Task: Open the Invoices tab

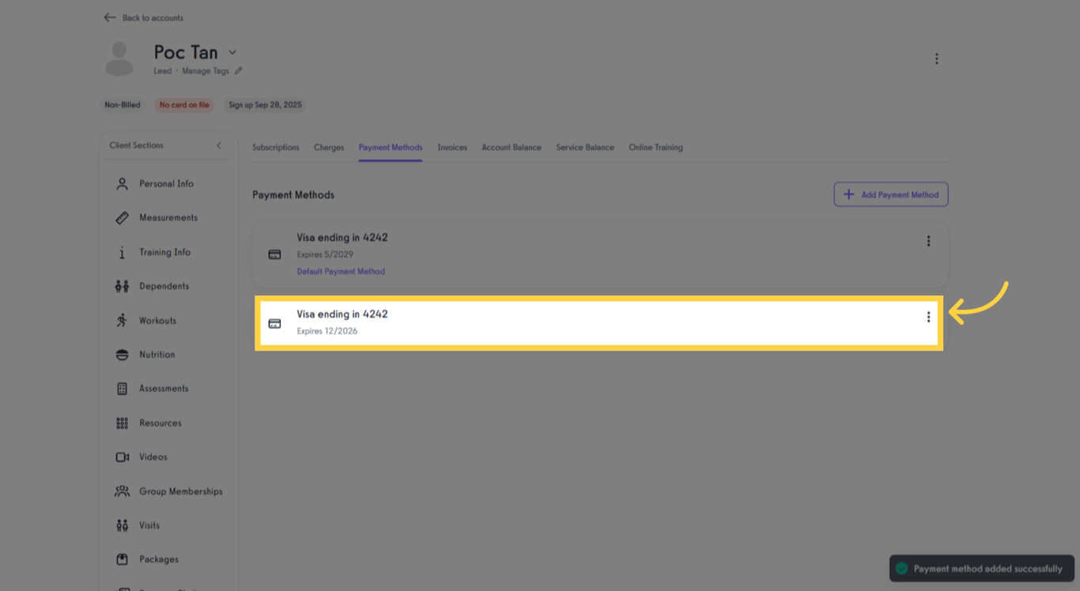Action: 452,148
